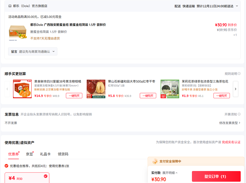The width and height of the screenshot is (246, 183).
Task: Click the info icon next to 规则说明
Action: pos(239,74)
